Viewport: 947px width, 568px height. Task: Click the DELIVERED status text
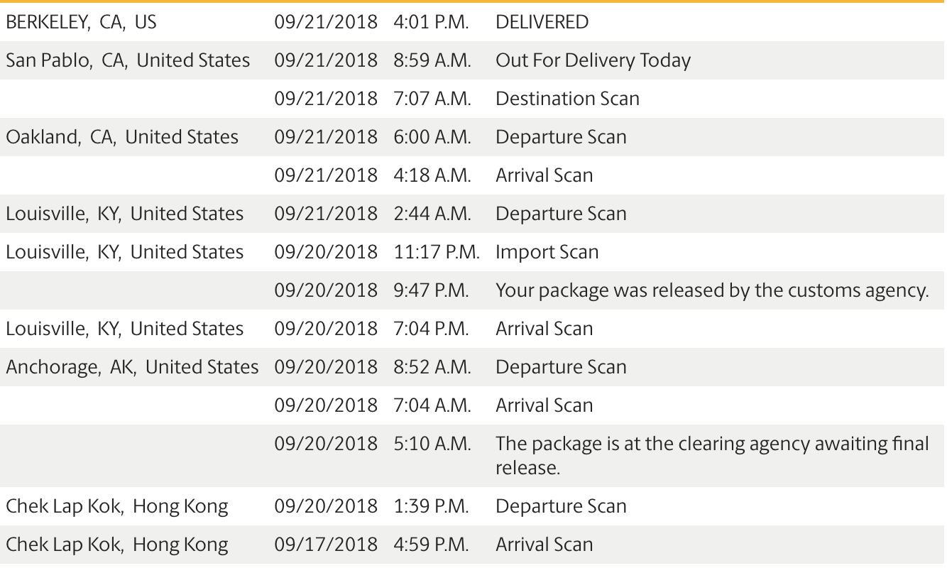coord(542,22)
